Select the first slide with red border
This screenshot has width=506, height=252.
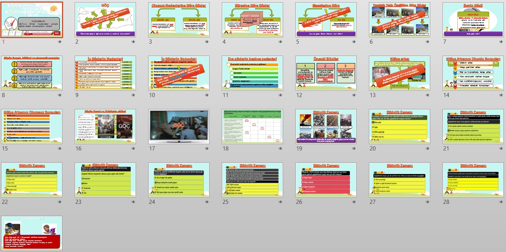tap(32, 19)
